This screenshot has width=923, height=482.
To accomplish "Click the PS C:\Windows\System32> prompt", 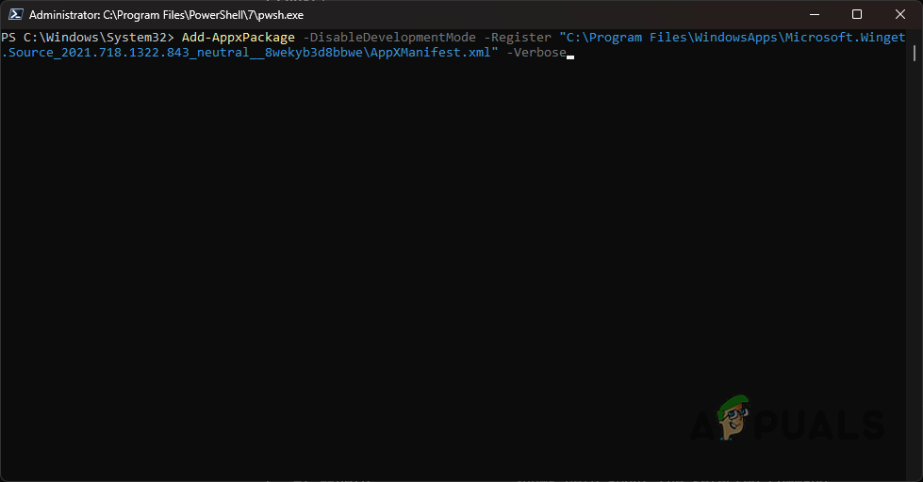I will click(88, 38).
